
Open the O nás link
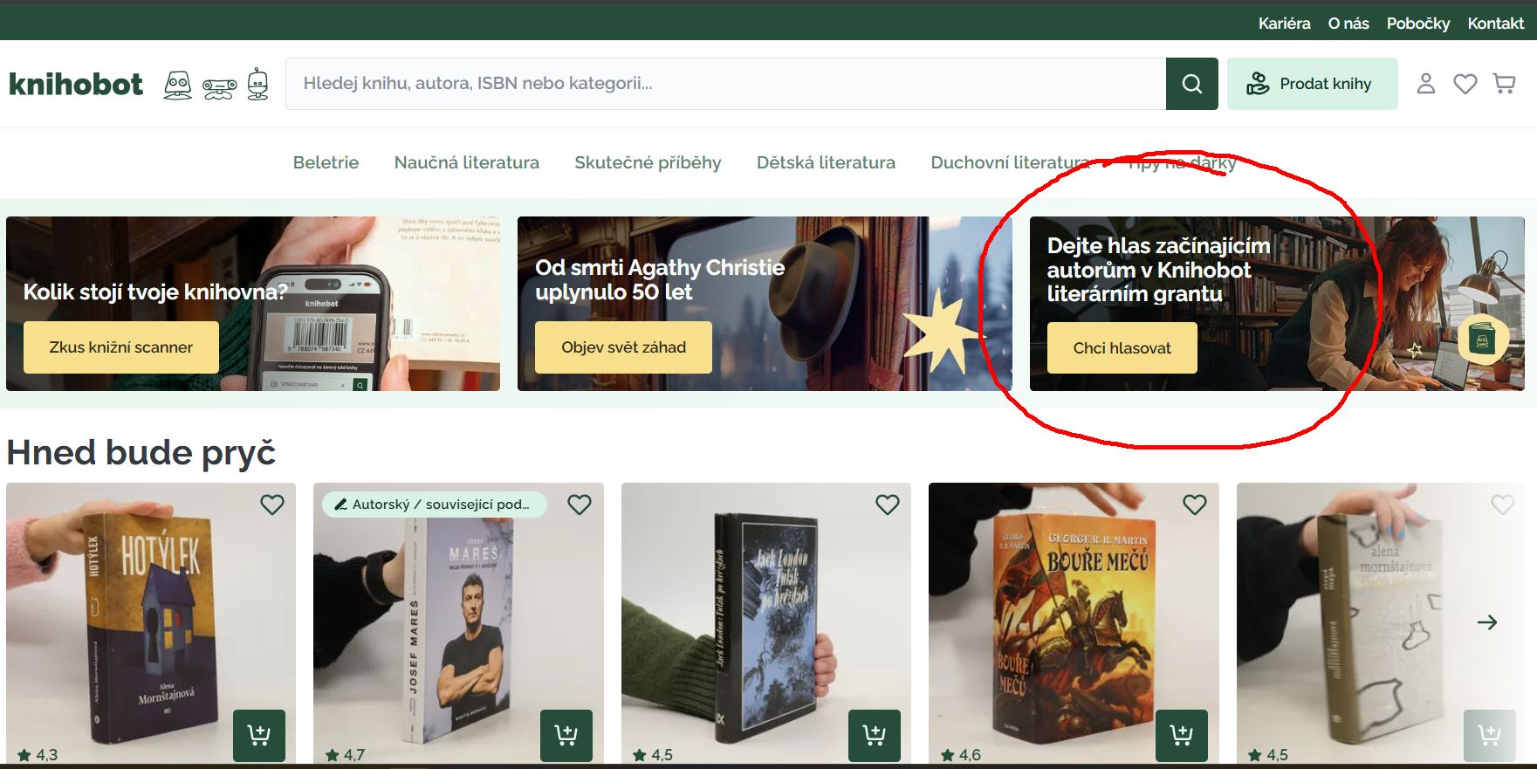tap(1348, 24)
